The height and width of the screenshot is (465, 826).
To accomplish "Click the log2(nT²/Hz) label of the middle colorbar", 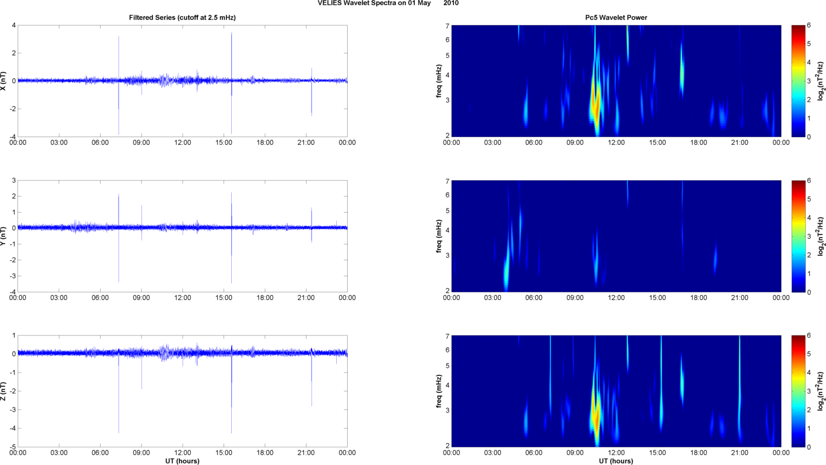I will coord(821,236).
